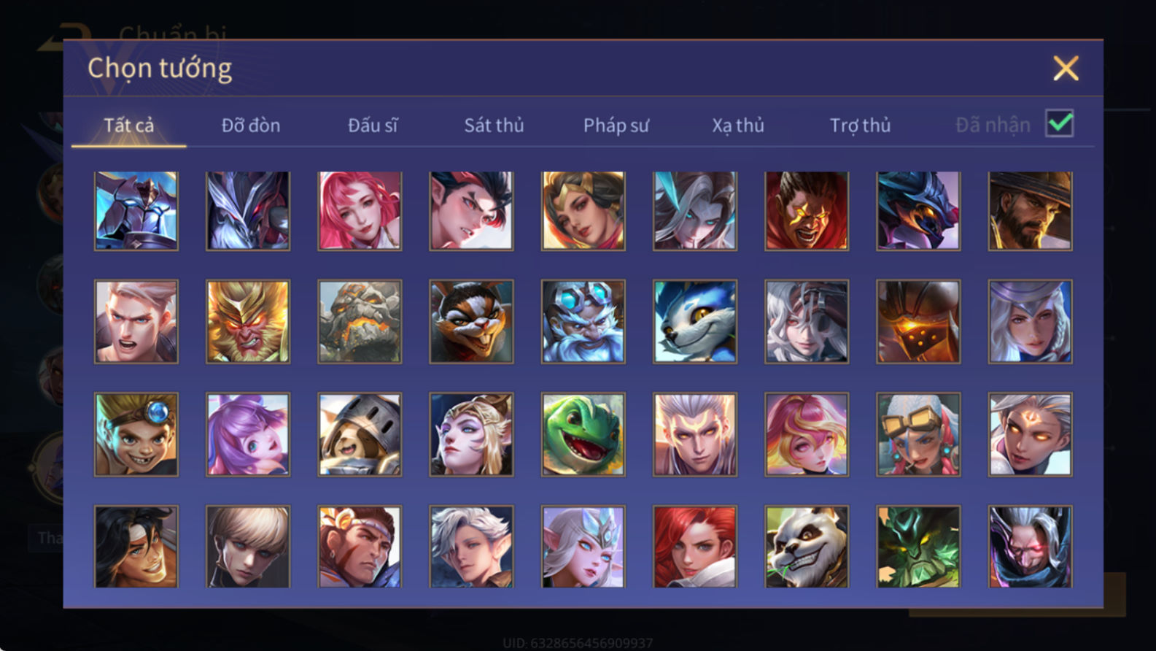Choose the red-haired woman hero portrait

pos(694,547)
